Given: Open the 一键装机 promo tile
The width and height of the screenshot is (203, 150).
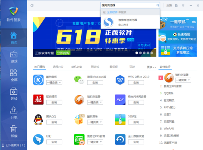Looking at the screenshot, I should point(178,24).
